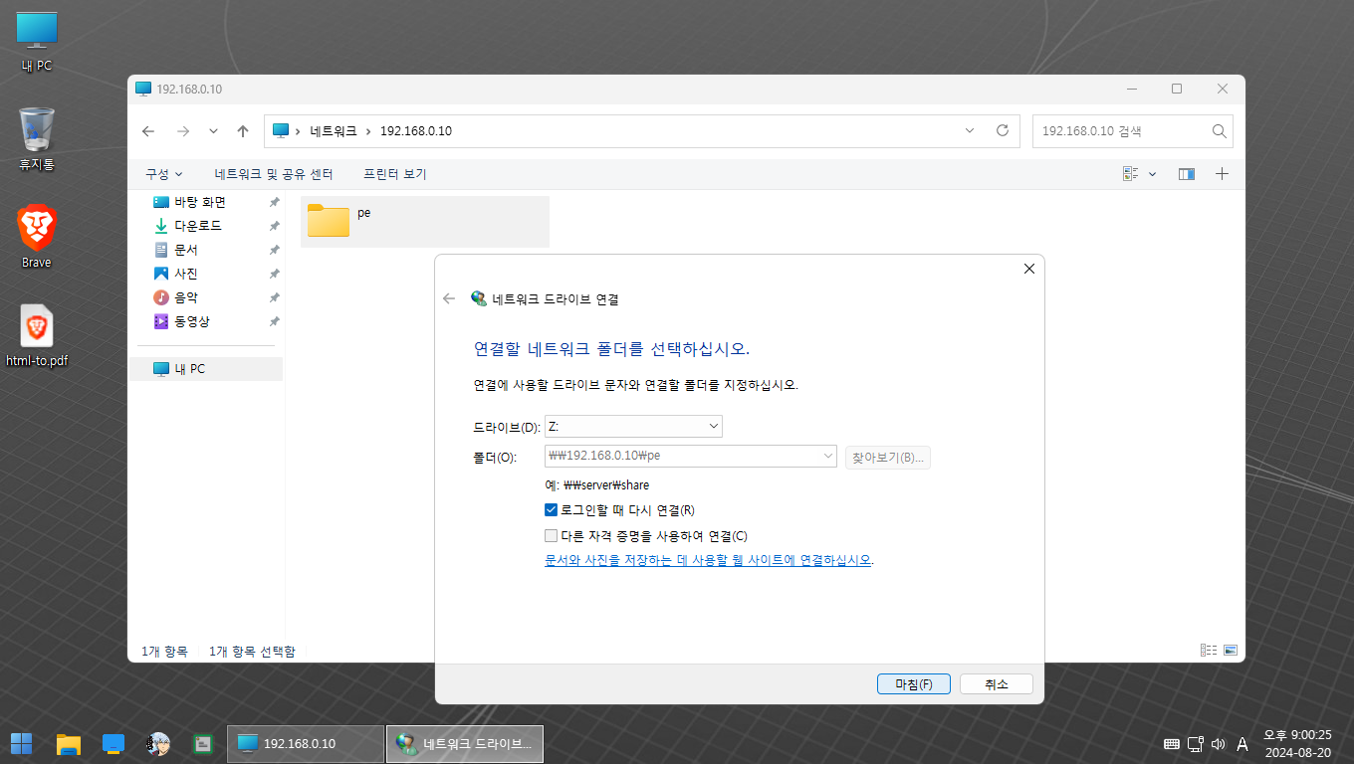This screenshot has height=764, width=1354.
Task: Go back in the Explorer window
Action: coord(148,130)
